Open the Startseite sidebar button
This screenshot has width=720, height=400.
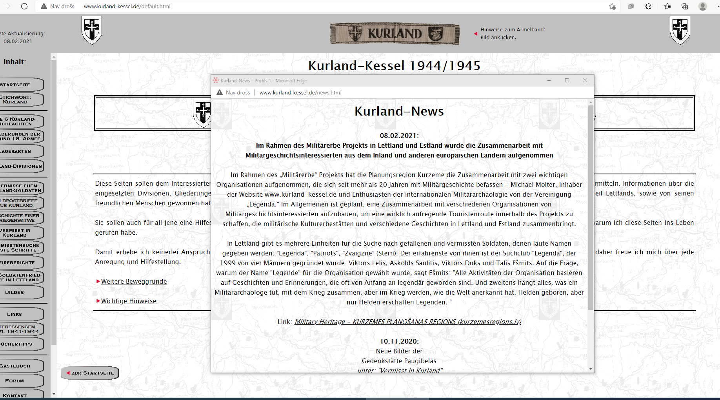[x=21, y=85]
